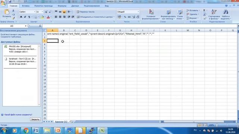Apply the cell borders icon
The width and height of the screenshot is (239, 134).
(36, 17)
